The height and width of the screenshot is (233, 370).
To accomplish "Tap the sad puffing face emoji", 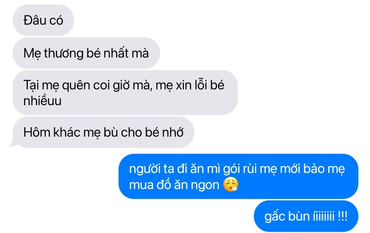I will [x=231, y=184].
